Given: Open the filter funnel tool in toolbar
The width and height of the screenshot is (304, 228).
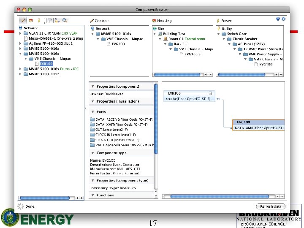Looking at the screenshot, I should tap(50, 20).
